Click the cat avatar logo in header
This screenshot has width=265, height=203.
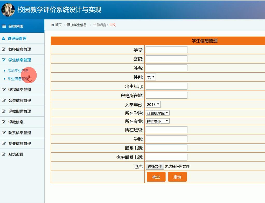[8, 10]
